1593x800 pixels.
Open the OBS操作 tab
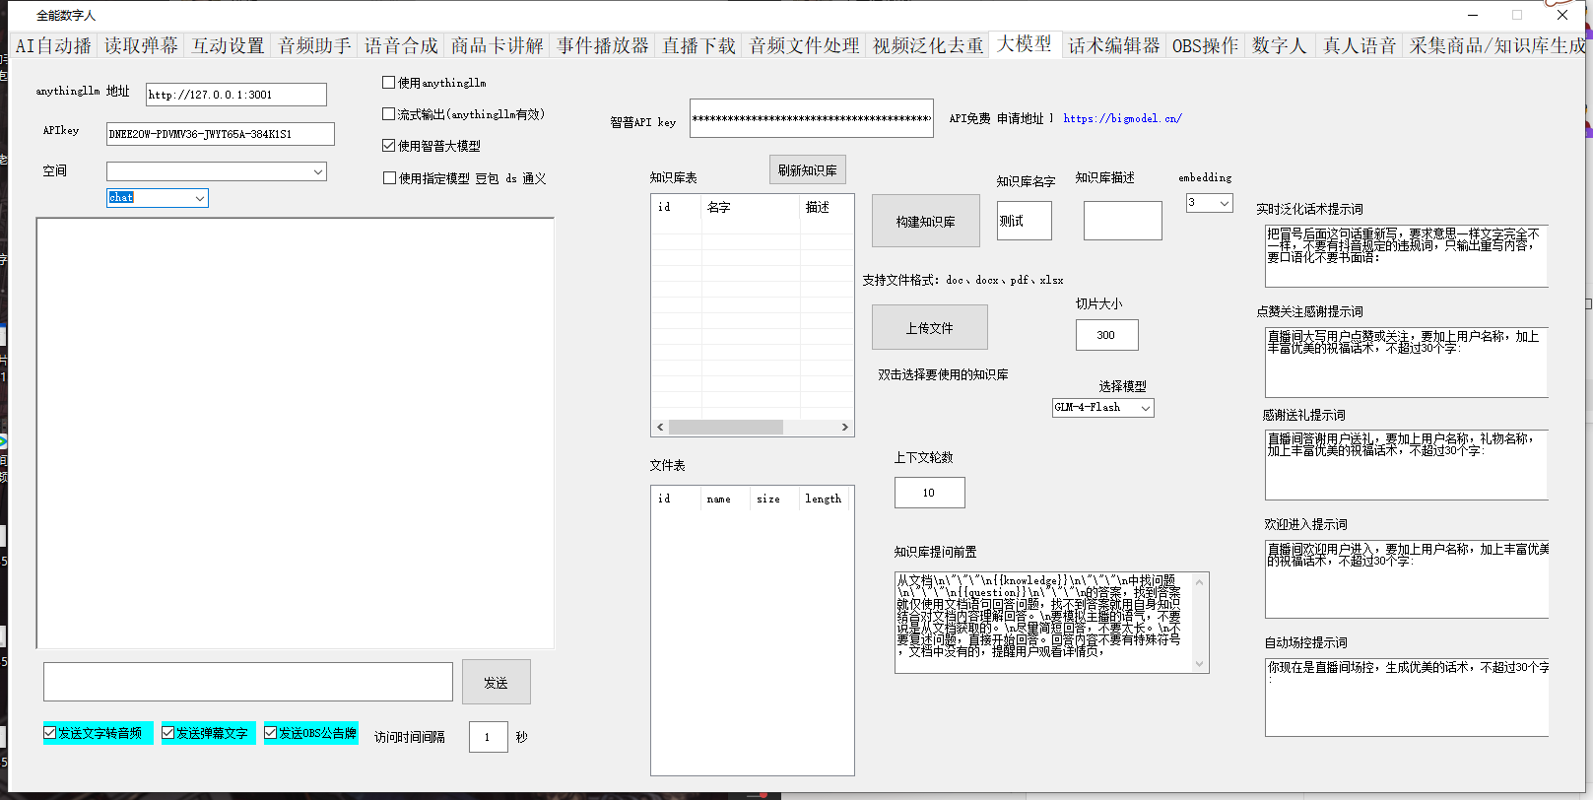coord(1205,46)
